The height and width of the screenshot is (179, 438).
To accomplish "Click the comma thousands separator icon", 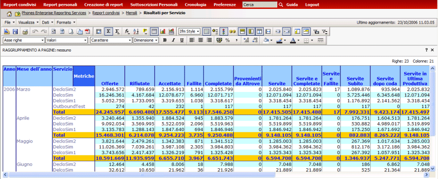I will (237, 40).
